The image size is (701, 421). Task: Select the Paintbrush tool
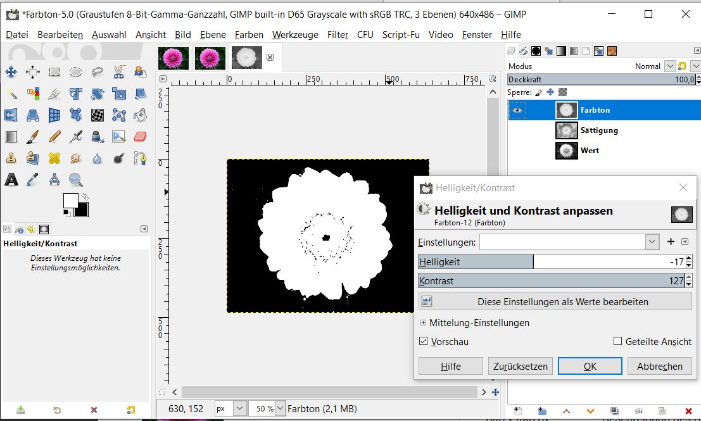pos(32,136)
